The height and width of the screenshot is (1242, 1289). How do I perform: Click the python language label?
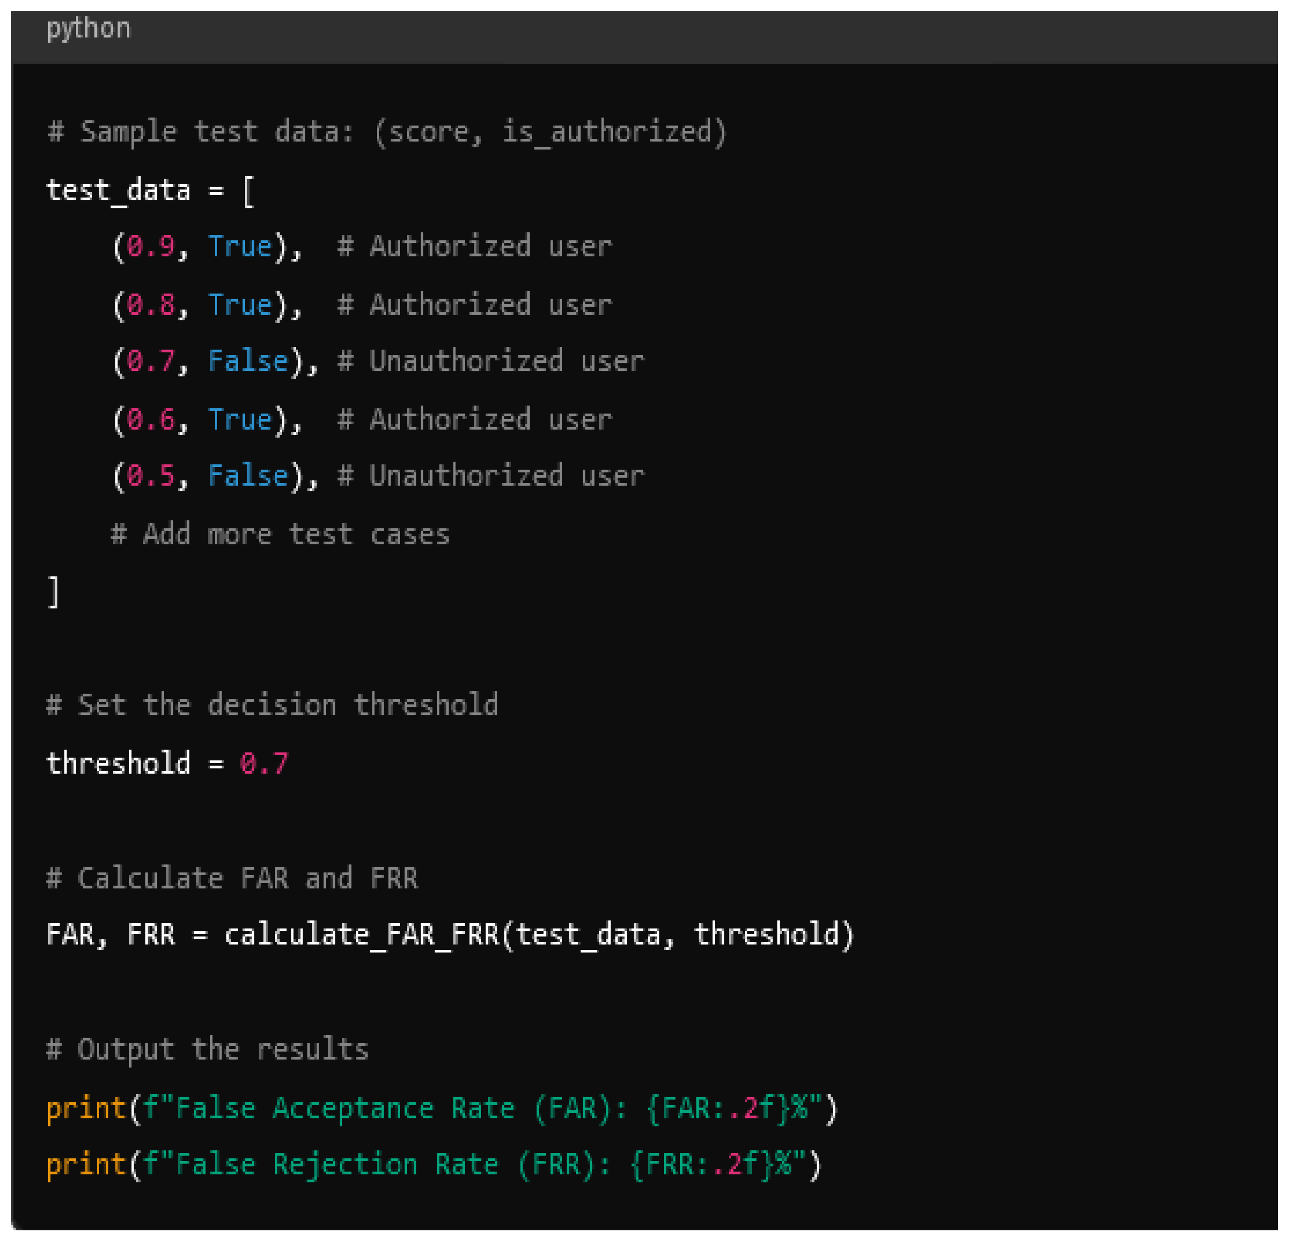point(88,29)
